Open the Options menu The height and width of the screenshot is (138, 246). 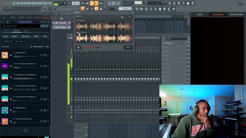(39, 3)
